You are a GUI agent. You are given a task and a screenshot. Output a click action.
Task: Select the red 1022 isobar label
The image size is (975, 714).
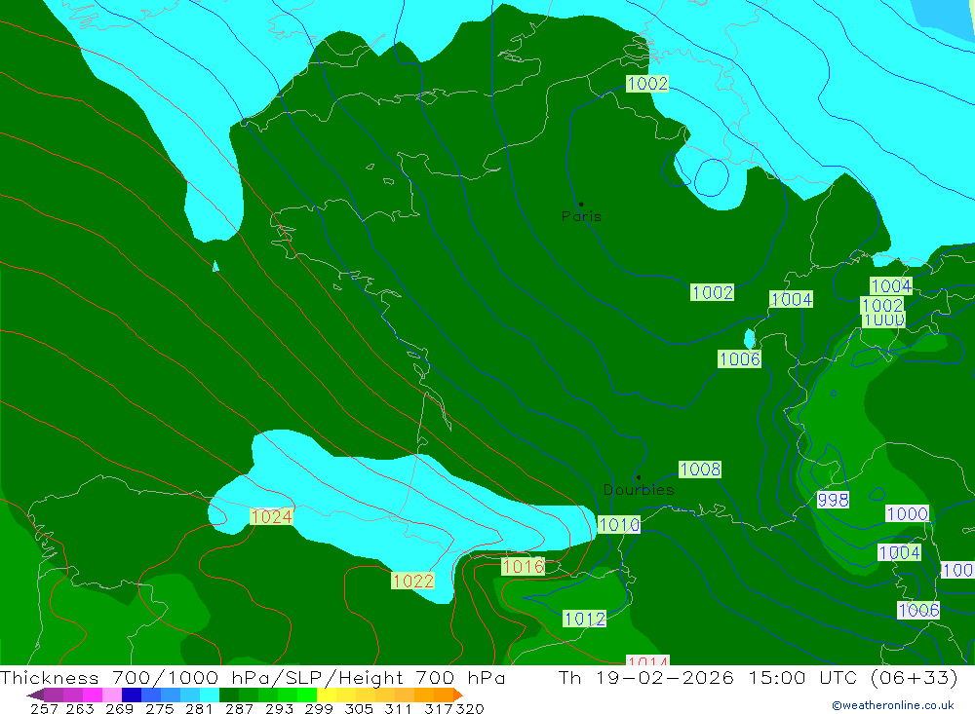click(412, 581)
